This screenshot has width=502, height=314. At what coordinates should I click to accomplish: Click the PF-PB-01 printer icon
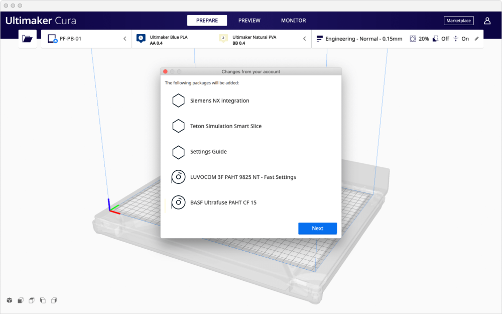point(52,39)
